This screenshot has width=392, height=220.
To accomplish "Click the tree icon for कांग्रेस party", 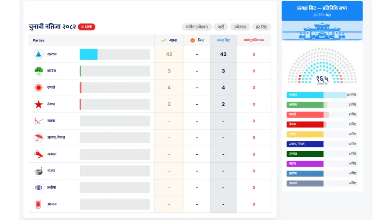I will coord(39,71).
